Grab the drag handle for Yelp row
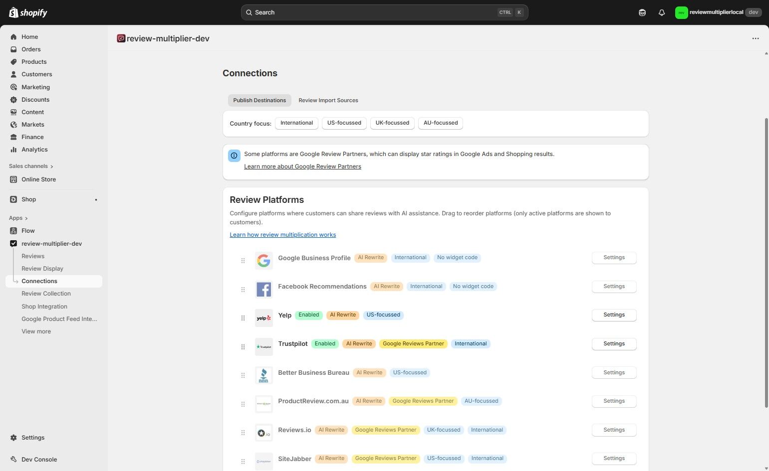The width and height of the screenshot is (769, 471). pyautogui.click(x=243, y=318)
